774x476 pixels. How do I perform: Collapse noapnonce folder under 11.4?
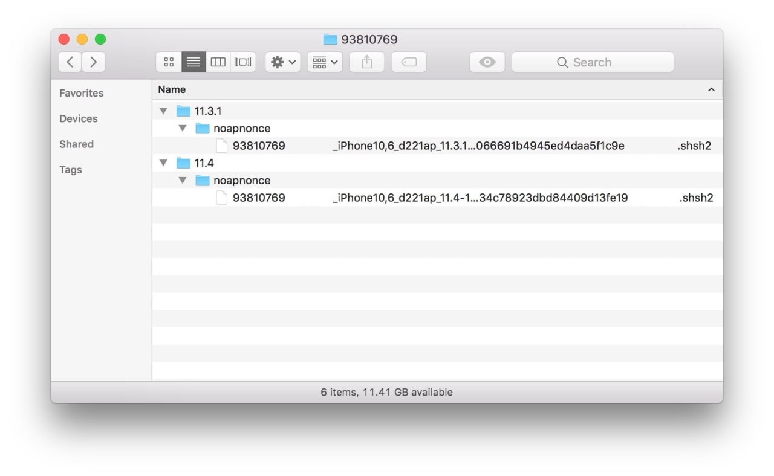point(183,181)
